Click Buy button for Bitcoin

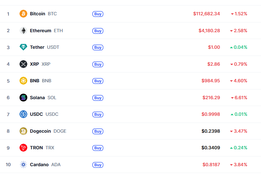click(98, 14)
